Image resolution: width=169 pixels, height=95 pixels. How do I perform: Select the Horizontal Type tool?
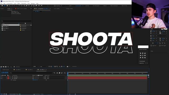click(x=29, y=6)
